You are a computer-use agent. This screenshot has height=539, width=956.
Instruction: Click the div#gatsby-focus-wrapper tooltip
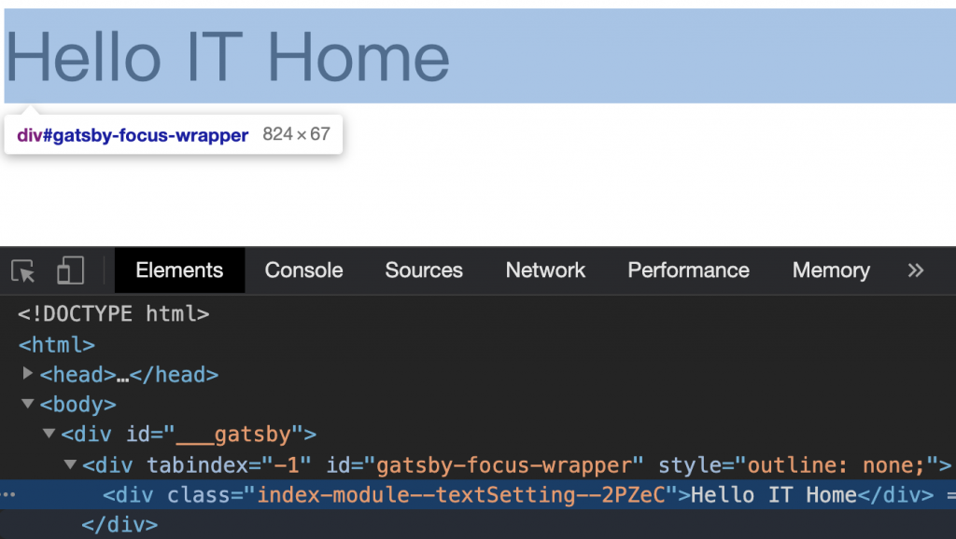pos(173,134)
